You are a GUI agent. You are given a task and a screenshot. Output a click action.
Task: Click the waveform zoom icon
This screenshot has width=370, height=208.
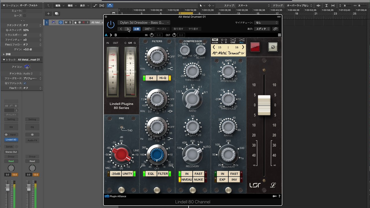tap(319, 5)
